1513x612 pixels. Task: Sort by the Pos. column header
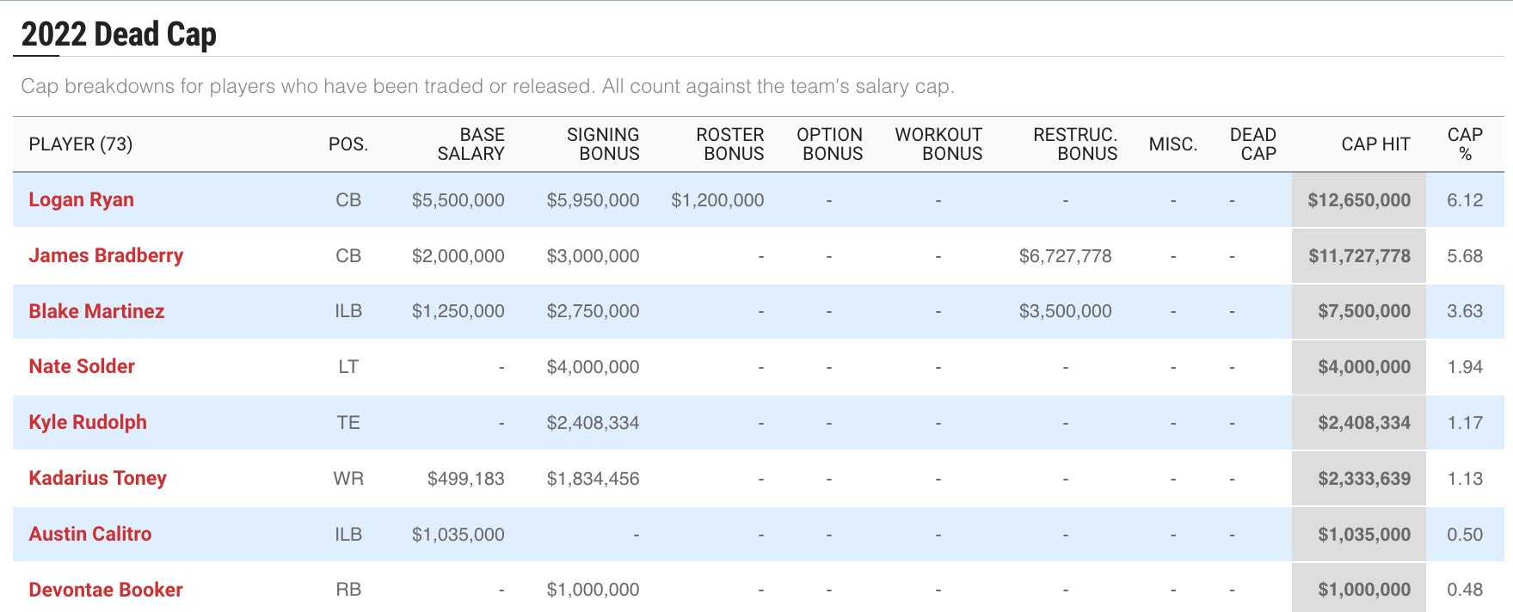(x=347, y=144)
